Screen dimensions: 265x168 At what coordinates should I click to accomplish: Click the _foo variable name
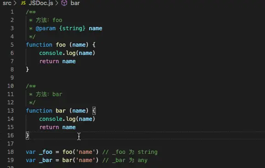pos(46,152)
